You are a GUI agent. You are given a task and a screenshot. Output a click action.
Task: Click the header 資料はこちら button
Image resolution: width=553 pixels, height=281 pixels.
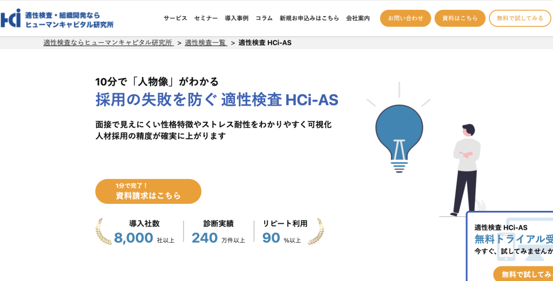460,18
